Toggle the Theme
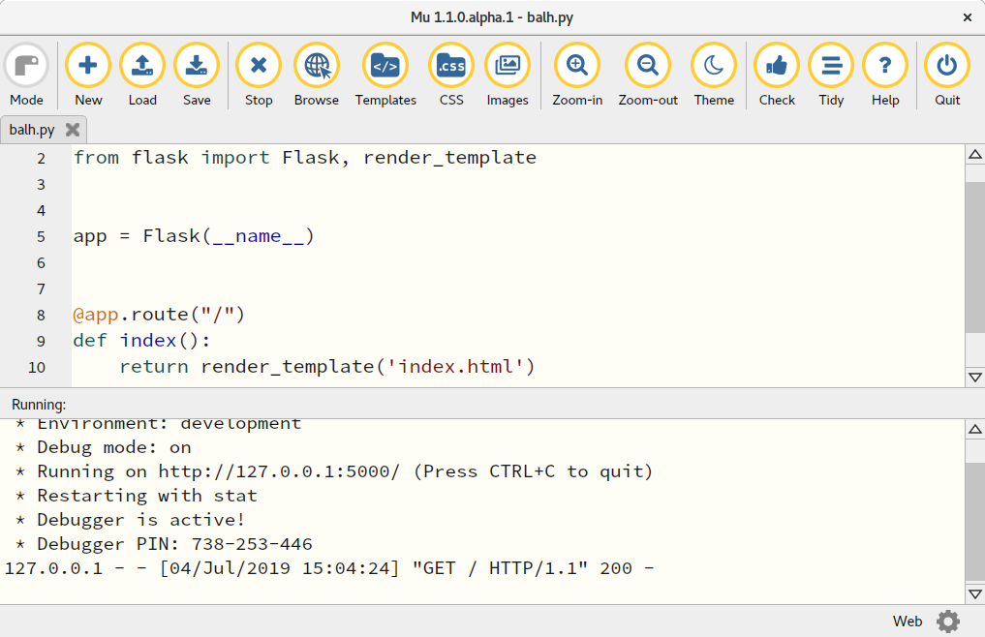 [x=714, y=75]
